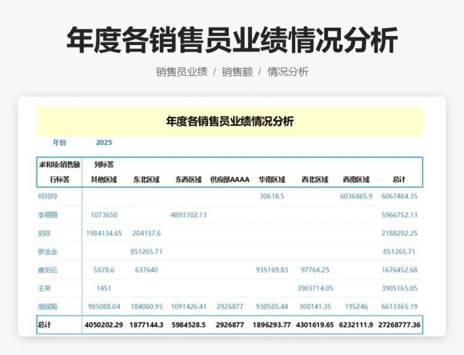The height and width of the screenshot is (355, 464).
Task: Click the cell value 1984134.65
Action: point(104,233)
